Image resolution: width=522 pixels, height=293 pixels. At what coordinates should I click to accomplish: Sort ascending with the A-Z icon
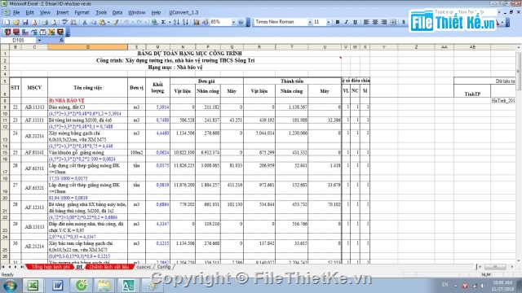[176, 22]
